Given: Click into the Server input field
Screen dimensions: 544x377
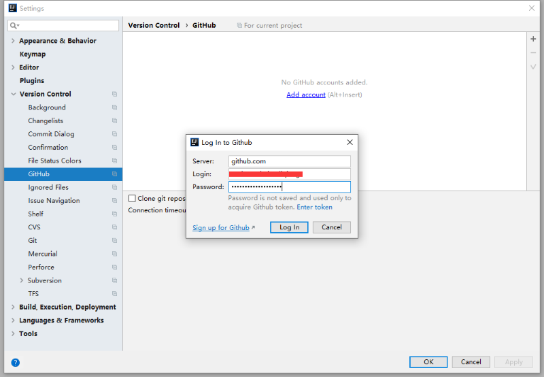Looking at the screenshot, I should (289, 161).
